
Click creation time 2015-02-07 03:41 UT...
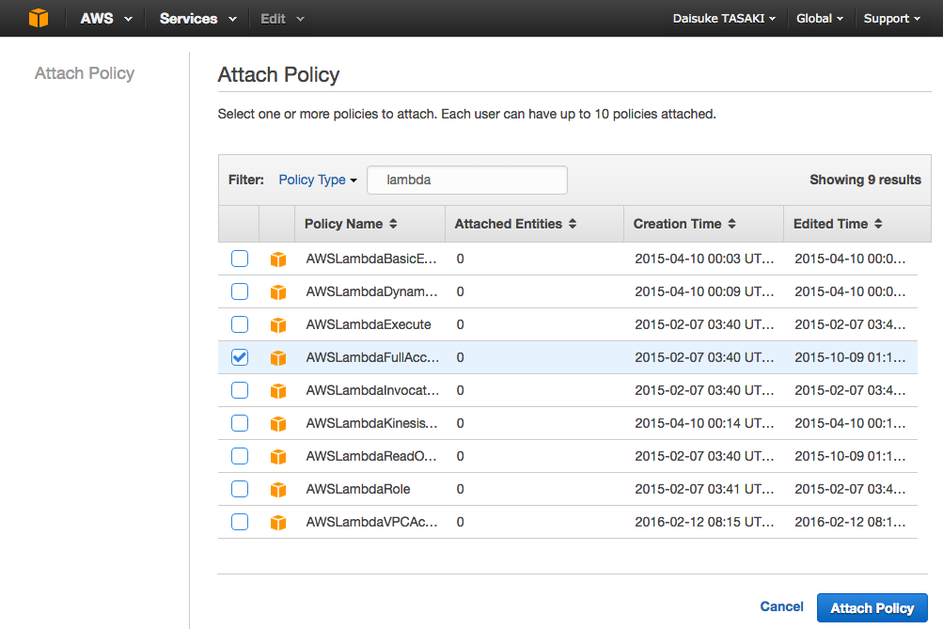[x=704, y=489]
